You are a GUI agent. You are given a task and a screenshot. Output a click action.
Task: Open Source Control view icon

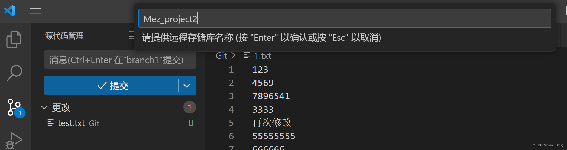15,108
